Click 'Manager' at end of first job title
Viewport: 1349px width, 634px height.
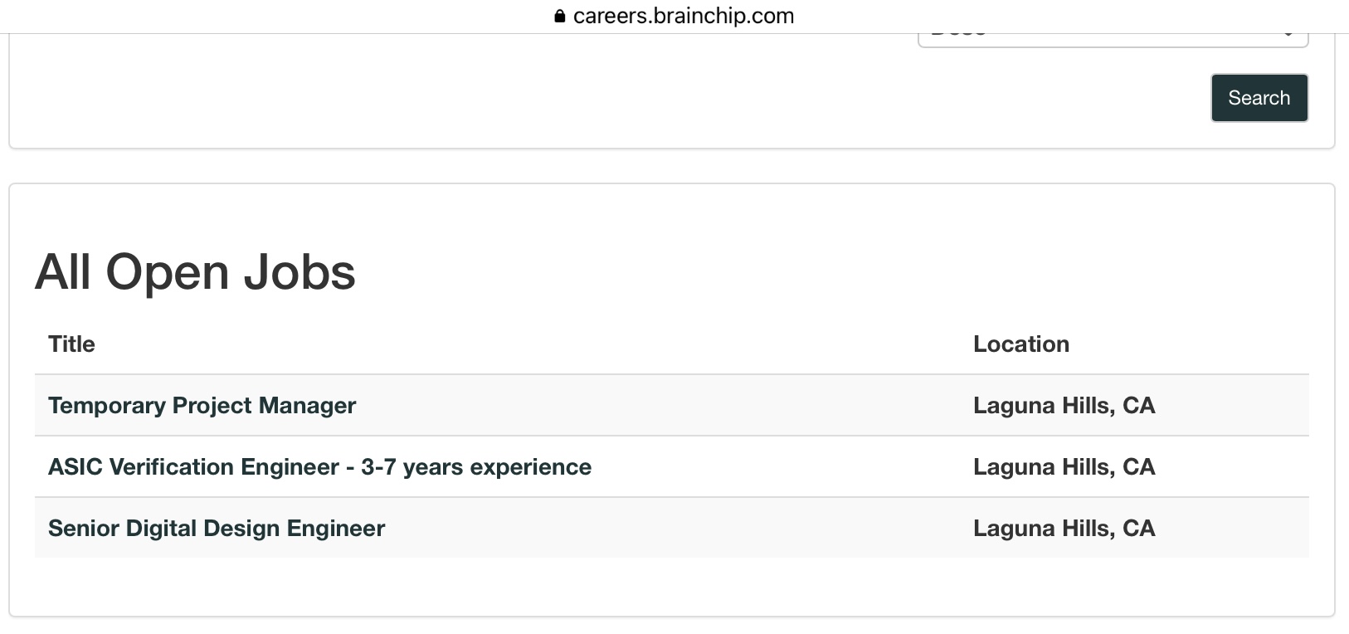tap(307, 406)
